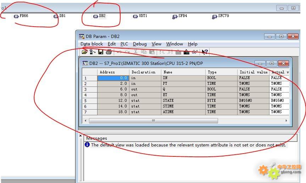Click the scrollbar left arrow in DB2 table

tap(85, 121)
